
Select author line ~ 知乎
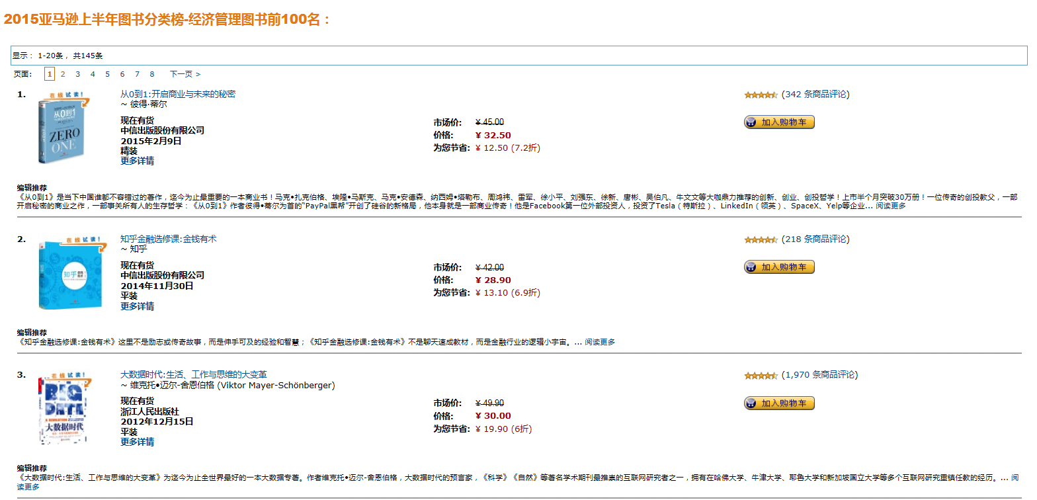point(134,249)
